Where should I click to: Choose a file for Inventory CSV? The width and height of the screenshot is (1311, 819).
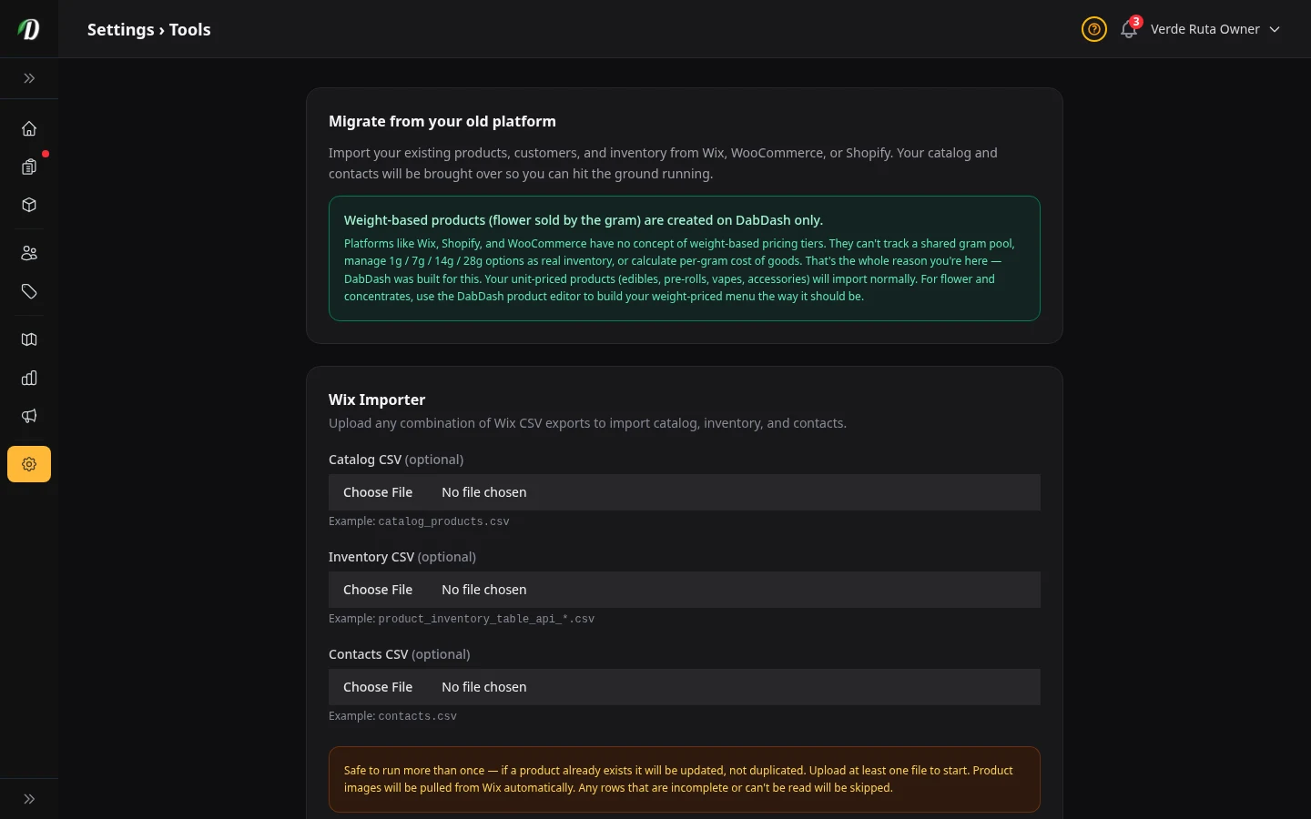pyautogui.click(x=378, y=590)
